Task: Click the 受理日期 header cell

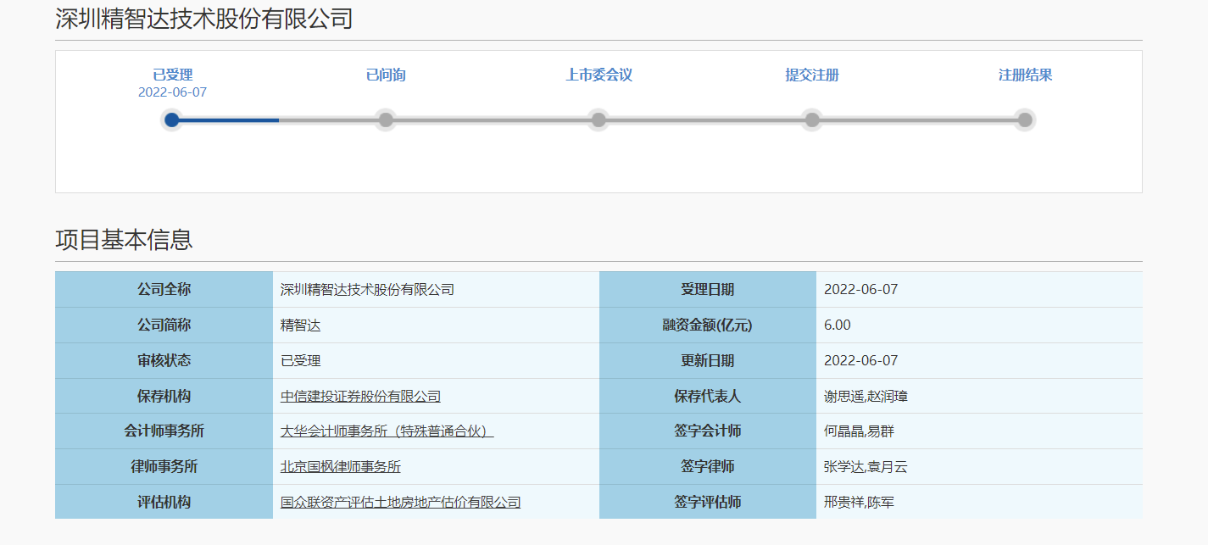Action: tap(708, 289)
